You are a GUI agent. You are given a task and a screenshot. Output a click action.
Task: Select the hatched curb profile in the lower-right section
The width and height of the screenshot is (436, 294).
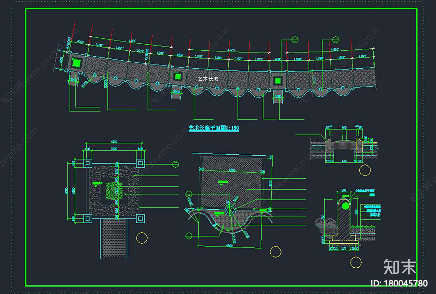pyautogui.click(x=344, y=220)
